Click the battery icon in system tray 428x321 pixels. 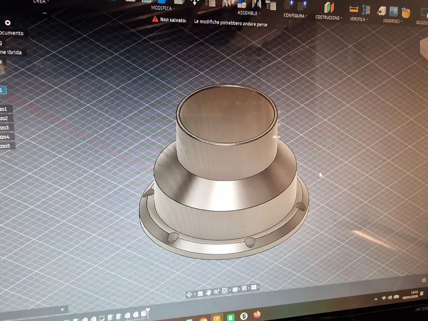(396, 296)
